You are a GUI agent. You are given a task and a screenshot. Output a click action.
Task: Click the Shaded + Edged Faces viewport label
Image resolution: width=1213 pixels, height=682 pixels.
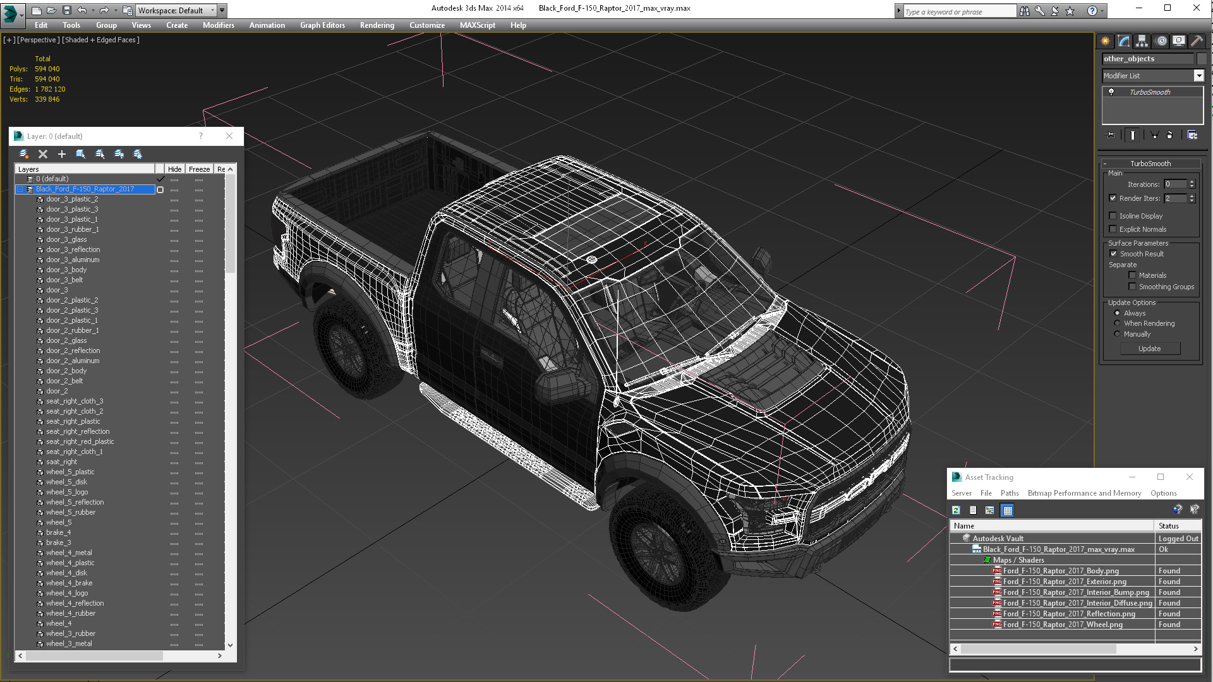[x=100, y=40]
